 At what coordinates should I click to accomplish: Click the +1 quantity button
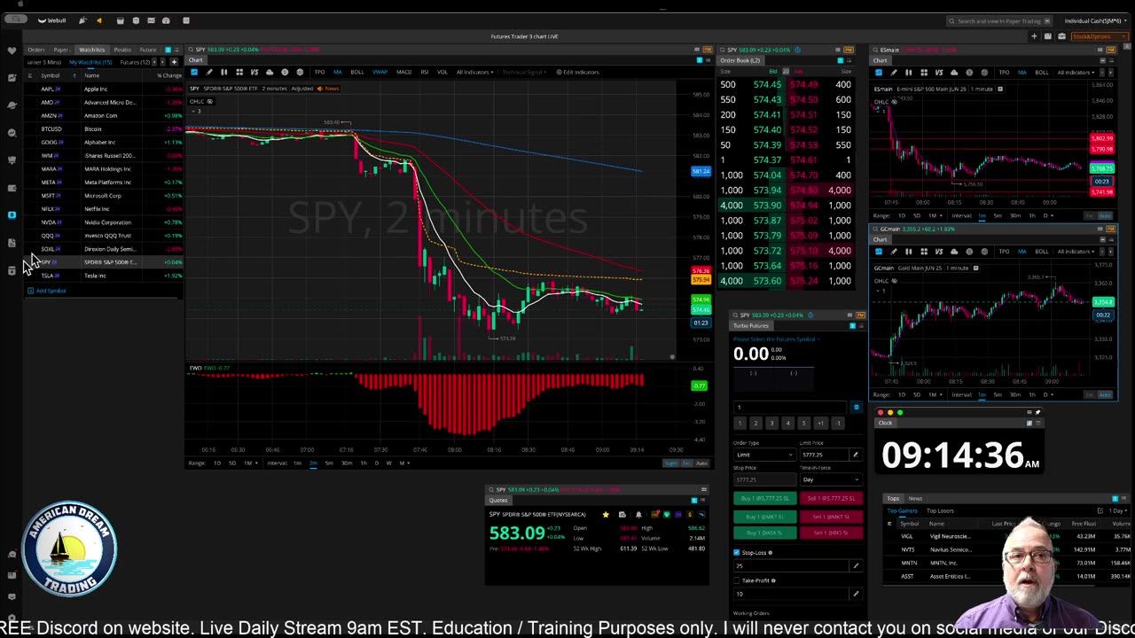821,424
